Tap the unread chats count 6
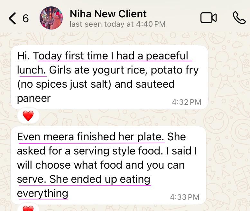The height and width of the screenshot is (211, 250). coord(26,18)
